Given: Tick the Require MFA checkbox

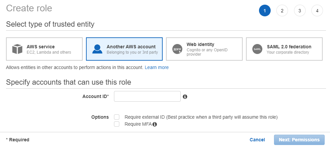Looking at the screenshot, I should click(x=117, y=124).
